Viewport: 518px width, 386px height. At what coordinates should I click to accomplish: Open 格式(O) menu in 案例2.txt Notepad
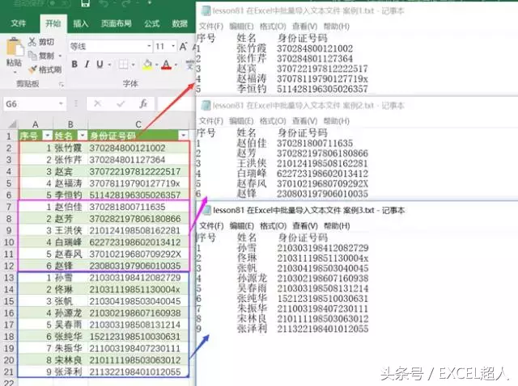point(273,121)
